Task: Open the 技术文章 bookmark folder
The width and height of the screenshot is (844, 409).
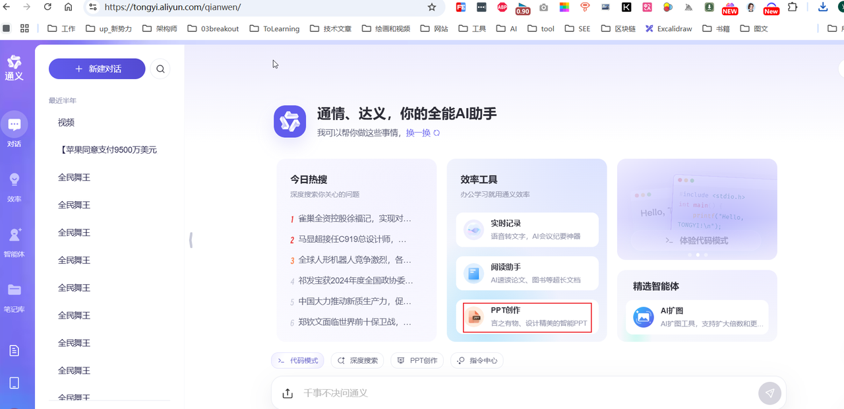Action: [x=330, y=28]
